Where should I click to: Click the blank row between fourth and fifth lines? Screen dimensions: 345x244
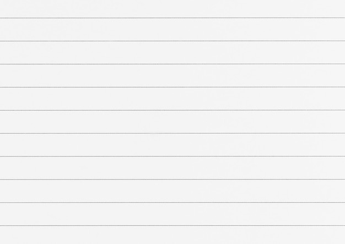[x=172, y=99]
